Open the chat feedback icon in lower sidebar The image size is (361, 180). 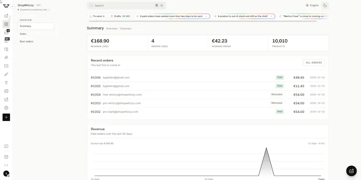(6, 146)
